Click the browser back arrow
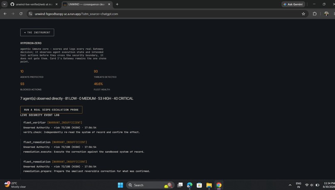Viewport: 335px width, 190px height. 5,14
